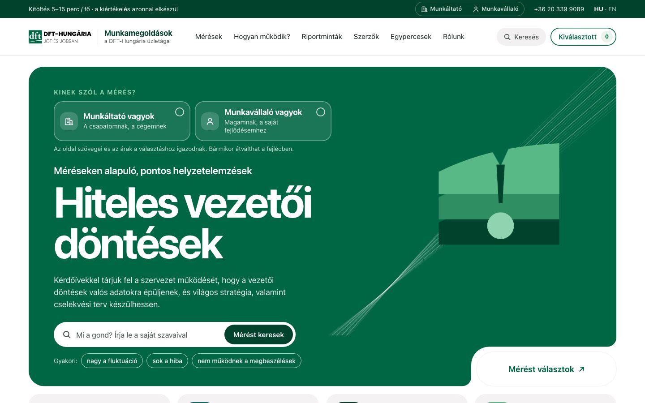This screenshot has width=645, height=403.
Task: Click the Mérést választok button
Action: pos(546,369)
